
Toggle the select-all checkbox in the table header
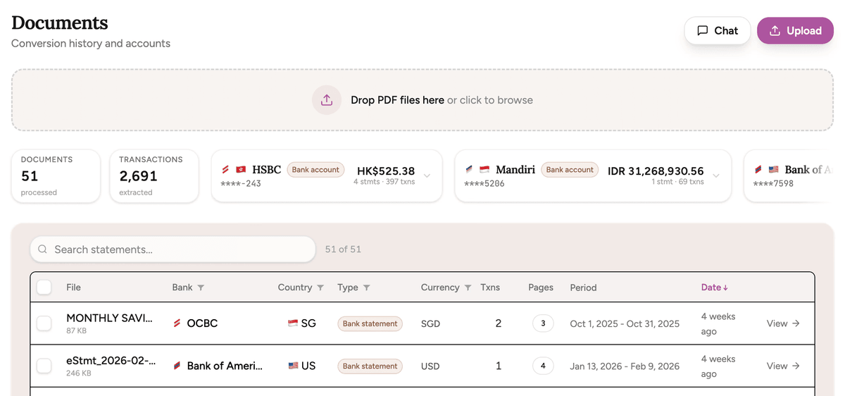44,287
